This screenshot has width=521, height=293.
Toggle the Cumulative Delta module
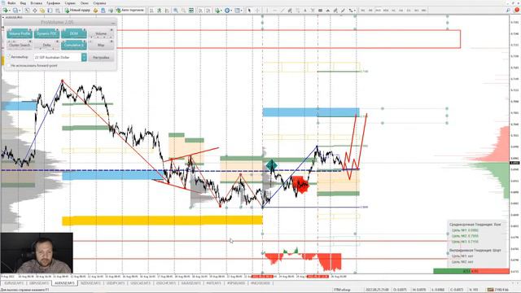[x=74, y=45]
